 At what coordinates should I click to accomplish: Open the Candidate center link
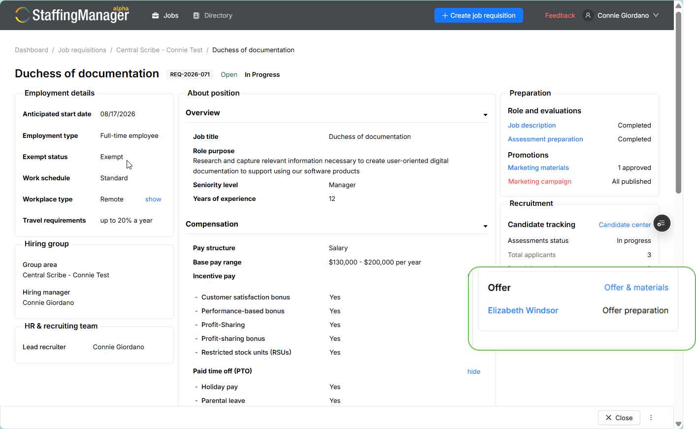(625, 225)
